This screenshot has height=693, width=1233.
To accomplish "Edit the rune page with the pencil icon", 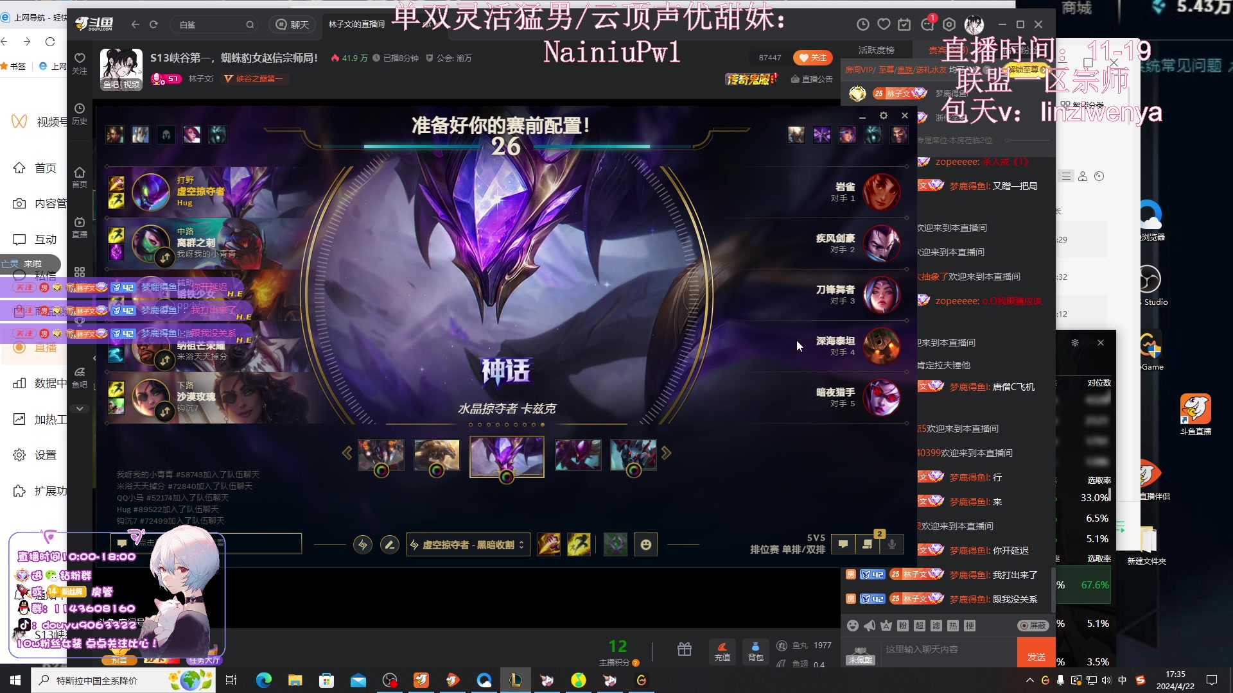I will [389, 545].
